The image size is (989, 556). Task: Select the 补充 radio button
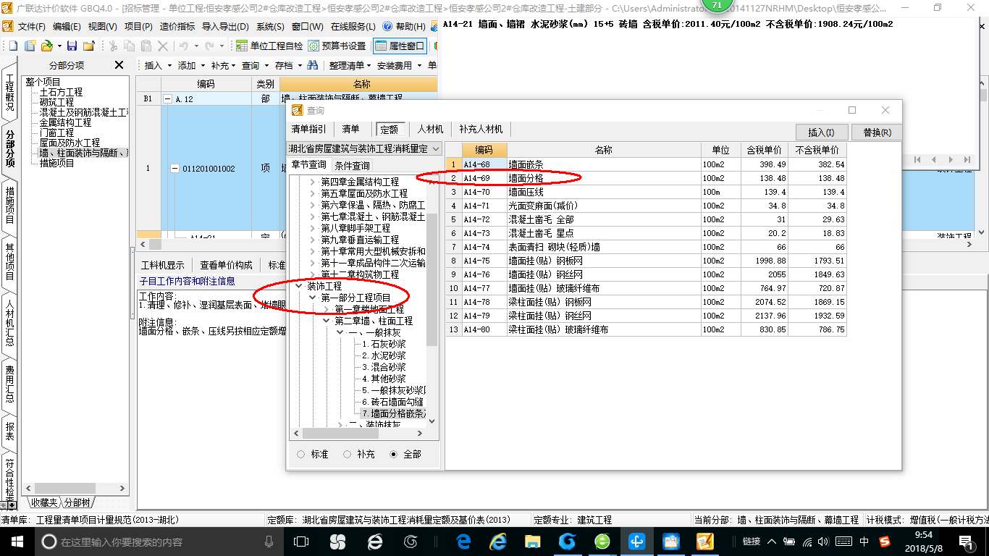pos(348,454)
